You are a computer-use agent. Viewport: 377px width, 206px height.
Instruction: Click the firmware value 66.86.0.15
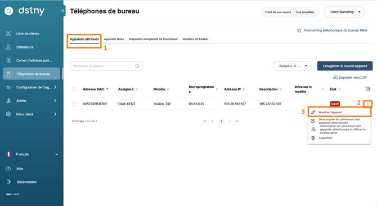(196, 104)
